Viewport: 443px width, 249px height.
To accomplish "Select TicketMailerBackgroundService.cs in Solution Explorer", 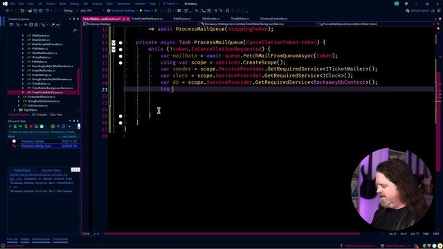I will coord(53,88).
